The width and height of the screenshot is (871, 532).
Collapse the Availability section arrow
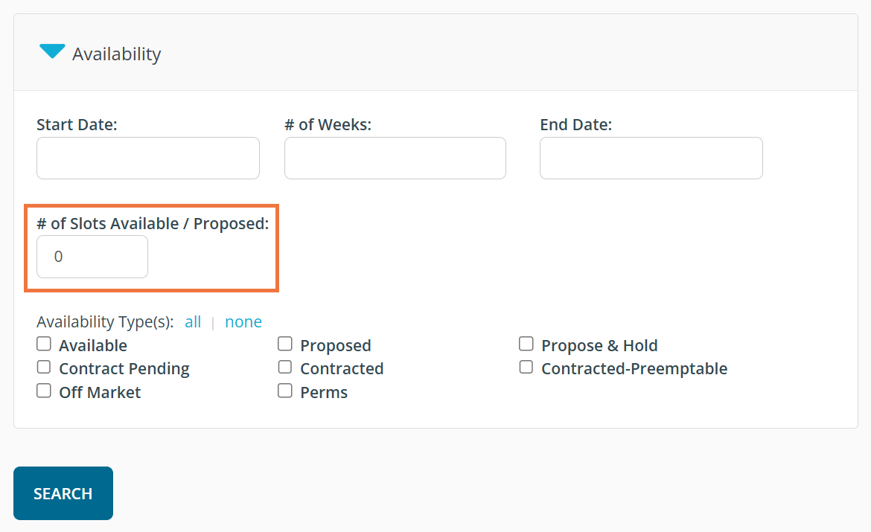[x=52, y=52]
